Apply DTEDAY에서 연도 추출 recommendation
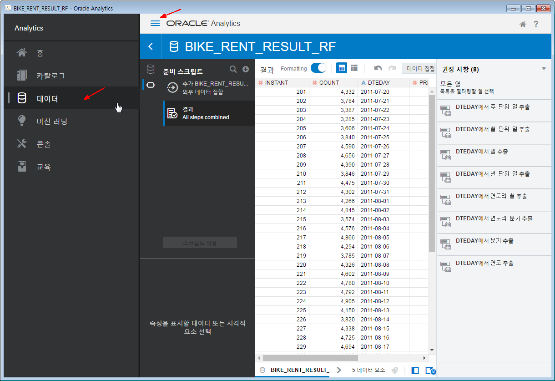The width and height of the screenshot is (555, 381). (x=494, y=267)
